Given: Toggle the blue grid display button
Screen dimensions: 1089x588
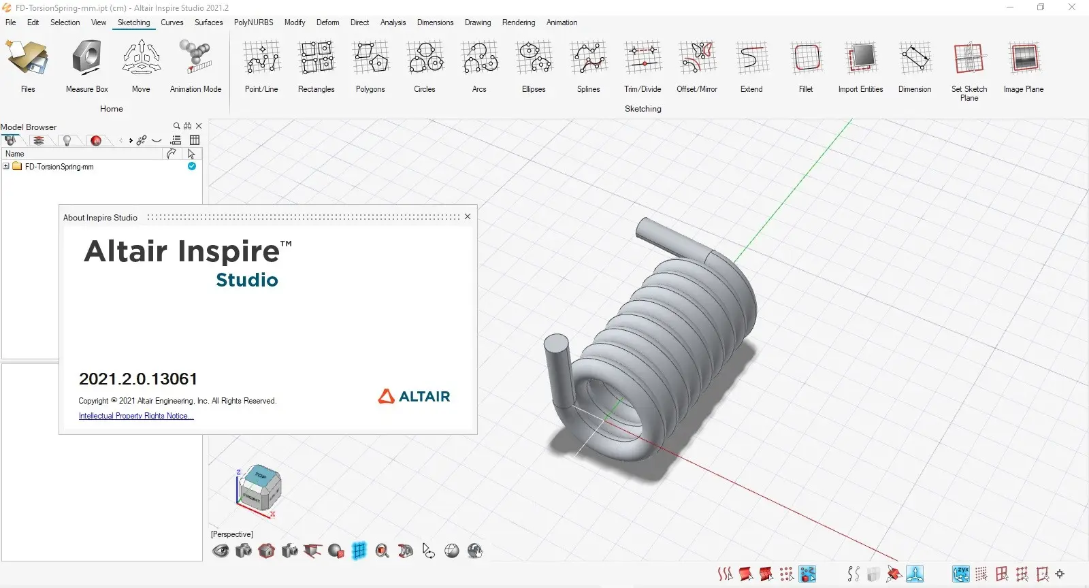Looking at the screenshot, I should [x=359, y=551].
